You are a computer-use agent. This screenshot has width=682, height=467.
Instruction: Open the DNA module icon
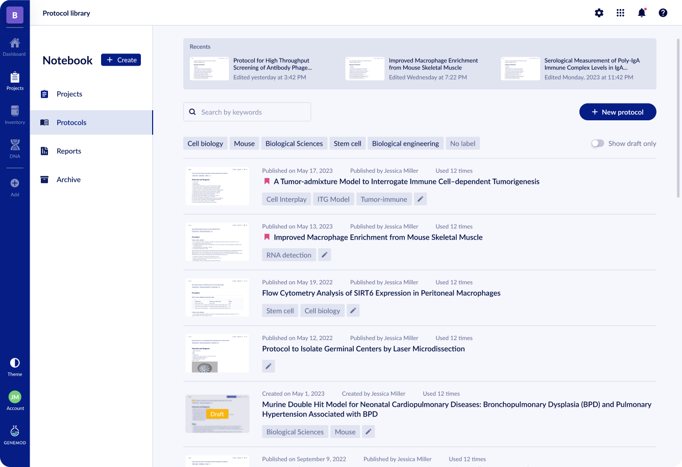[x=15, y=148]
